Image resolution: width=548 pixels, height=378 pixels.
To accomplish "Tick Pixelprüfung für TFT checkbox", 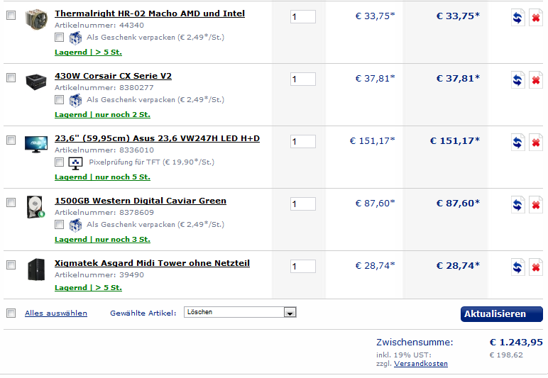I will point(60,162).
